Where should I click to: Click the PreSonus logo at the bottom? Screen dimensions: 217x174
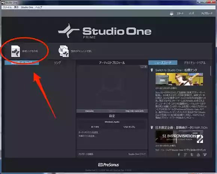[x=109, y=165]
